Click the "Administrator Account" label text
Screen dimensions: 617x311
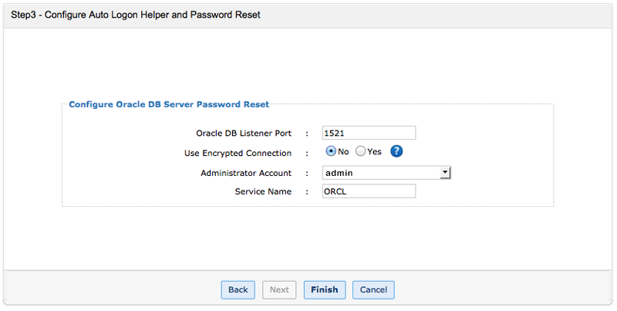246,173
